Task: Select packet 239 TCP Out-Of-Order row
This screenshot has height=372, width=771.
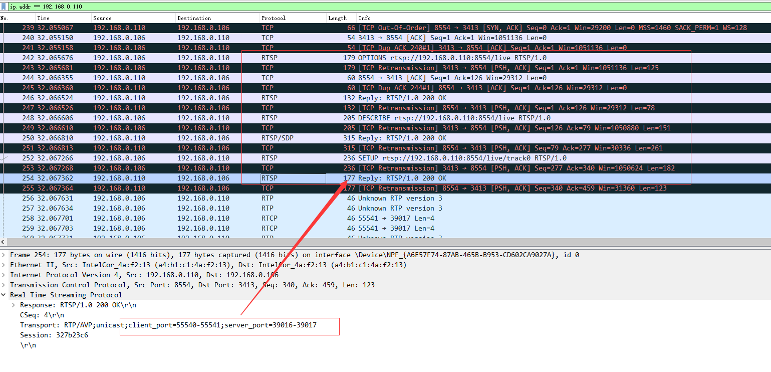Action: tap(385, 28)
